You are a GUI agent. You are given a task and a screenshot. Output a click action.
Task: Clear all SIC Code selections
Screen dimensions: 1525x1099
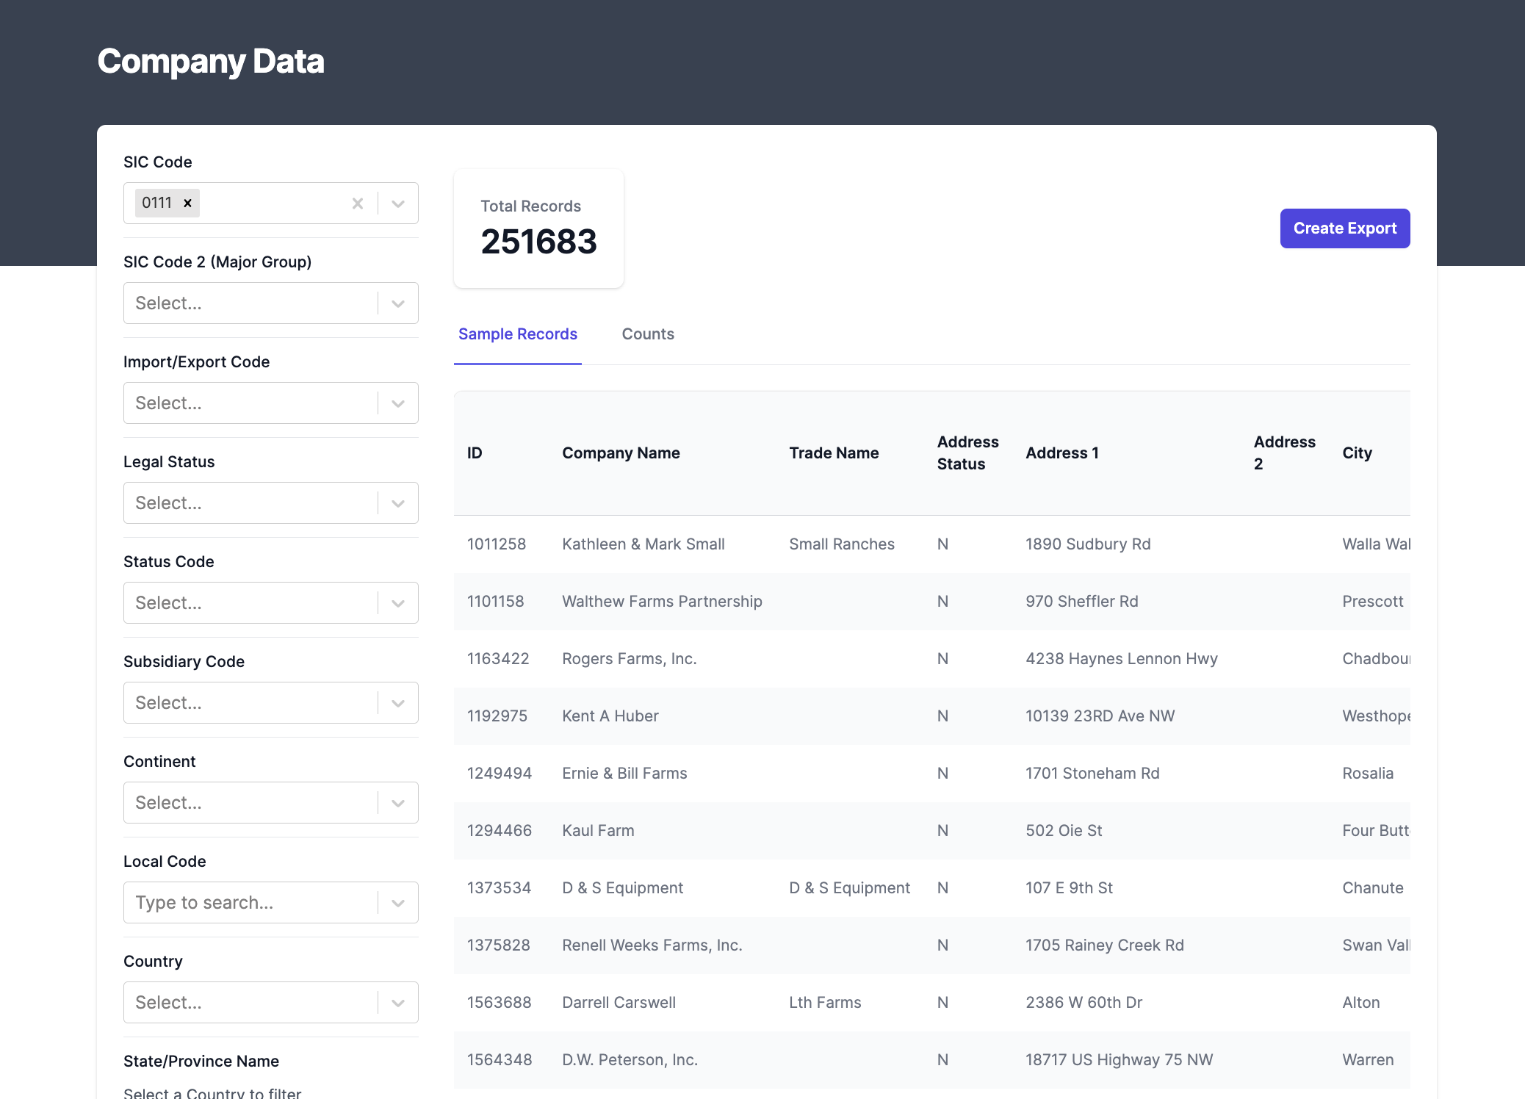tap(358, 203)
